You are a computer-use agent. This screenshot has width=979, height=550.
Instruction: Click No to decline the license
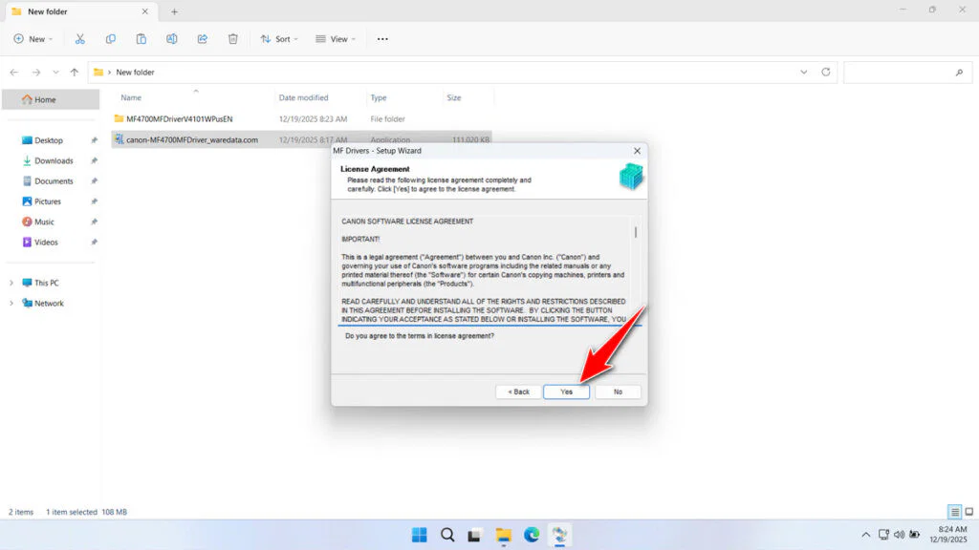tap(618, 391)
